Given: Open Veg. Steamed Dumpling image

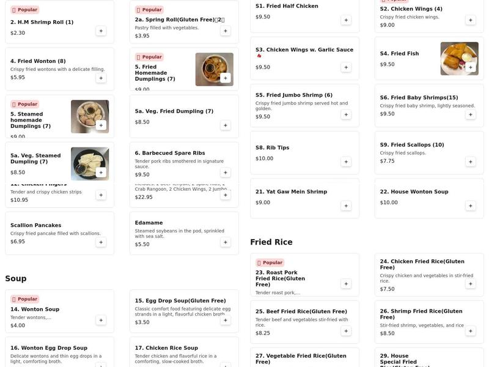Looking at the screenshot, I should pyautogui.click(x=89, y=163).
